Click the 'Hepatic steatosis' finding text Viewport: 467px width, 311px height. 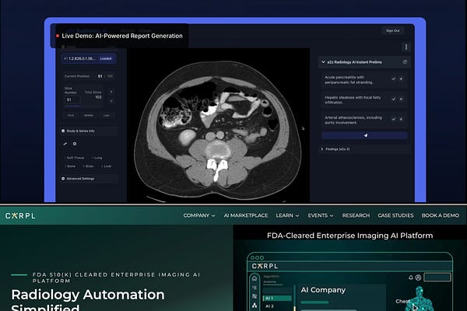pos(353,100)
